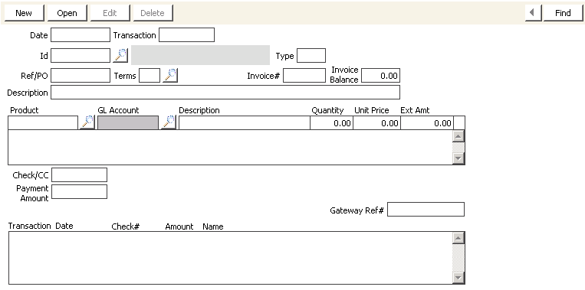This screenshot has height=290, width=585.
Task: Click the Name column header
Action: 213,226
